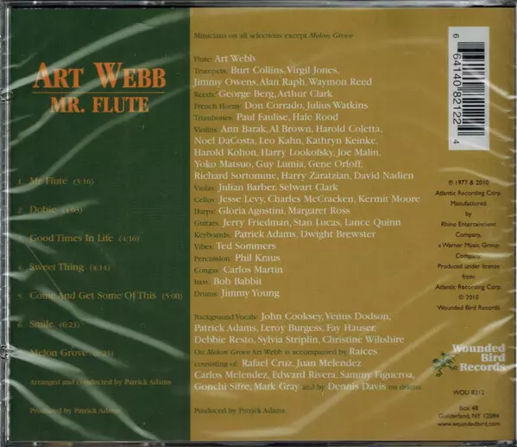Screen dimensions: 517x447
Task: Click the Flute: Art Webb credit line
Action: [224, 59]
